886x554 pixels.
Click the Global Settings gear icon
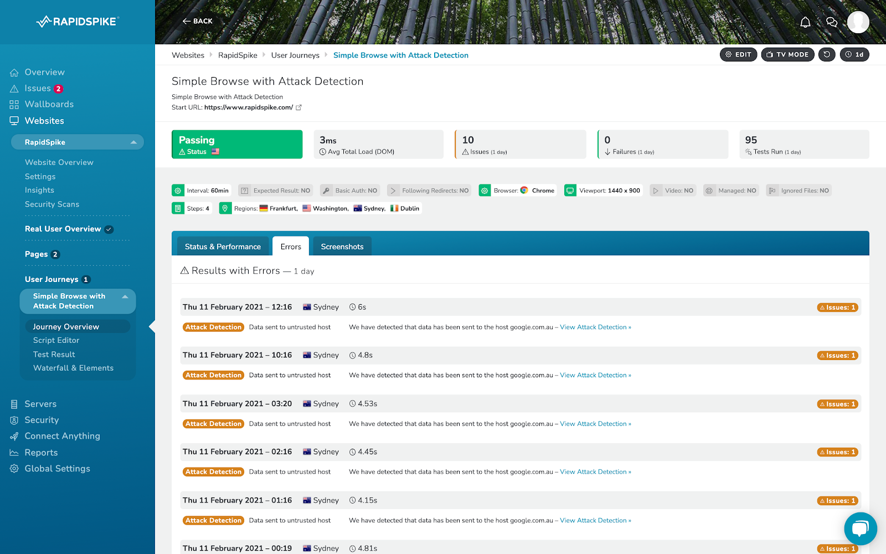[14, 469]
